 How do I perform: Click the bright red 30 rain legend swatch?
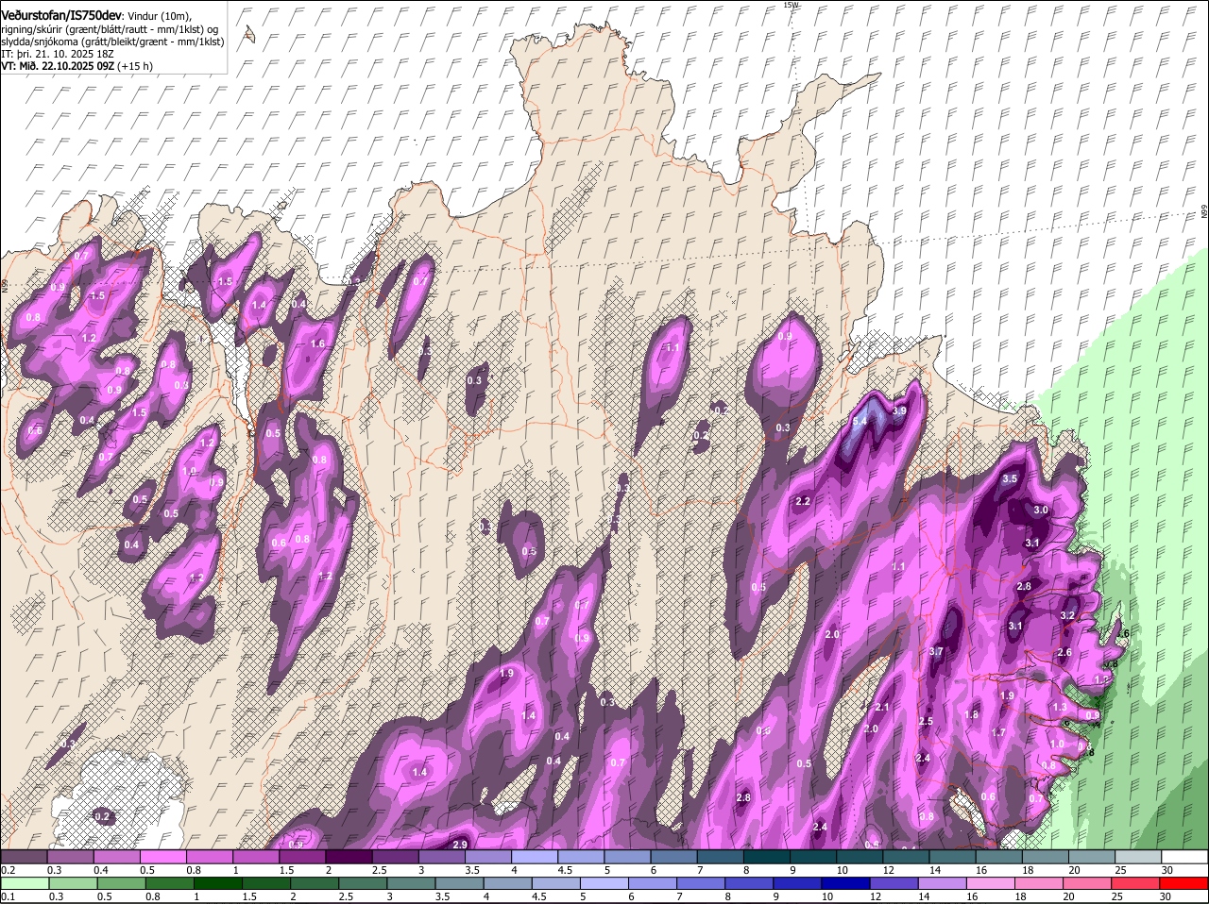[1184, 883]
